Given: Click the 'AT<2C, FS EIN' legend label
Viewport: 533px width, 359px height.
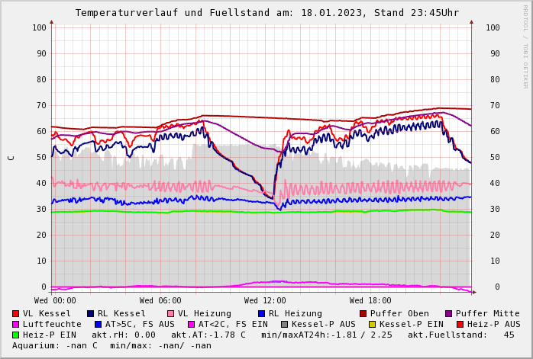Looking at the screenshot, I should [x=233, y=325].
